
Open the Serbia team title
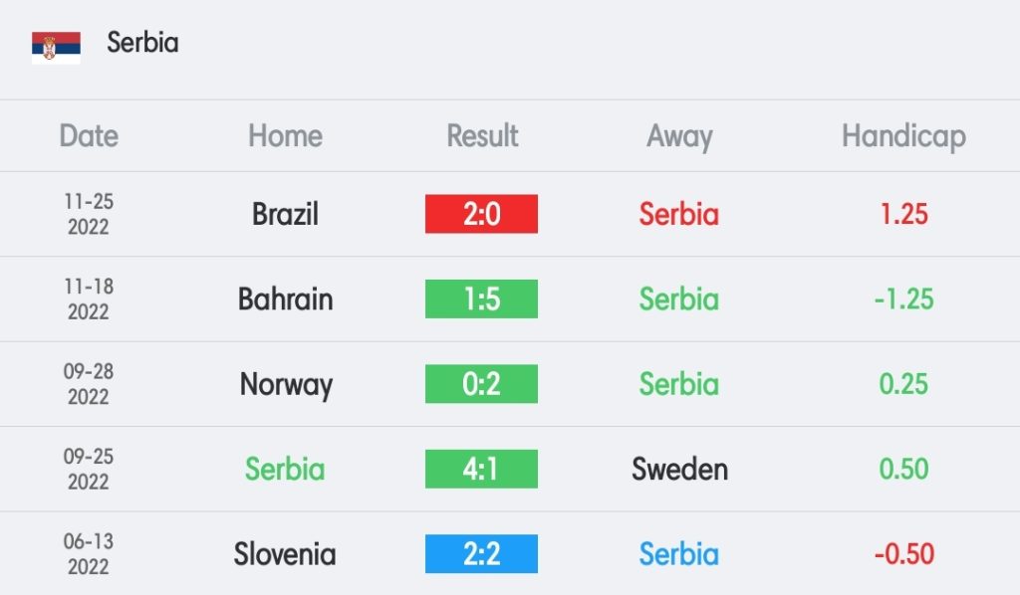[x=142, y=43]
